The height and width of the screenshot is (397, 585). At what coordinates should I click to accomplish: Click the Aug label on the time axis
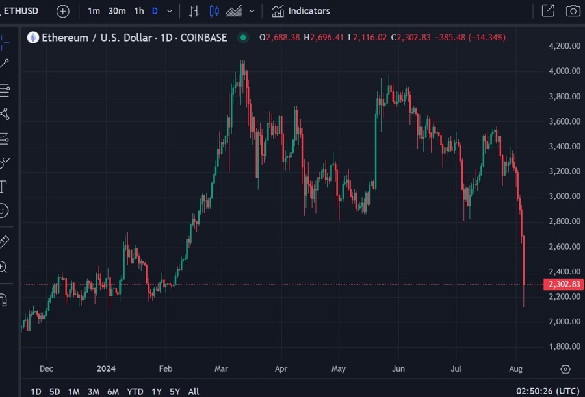[x=516, y=368]
